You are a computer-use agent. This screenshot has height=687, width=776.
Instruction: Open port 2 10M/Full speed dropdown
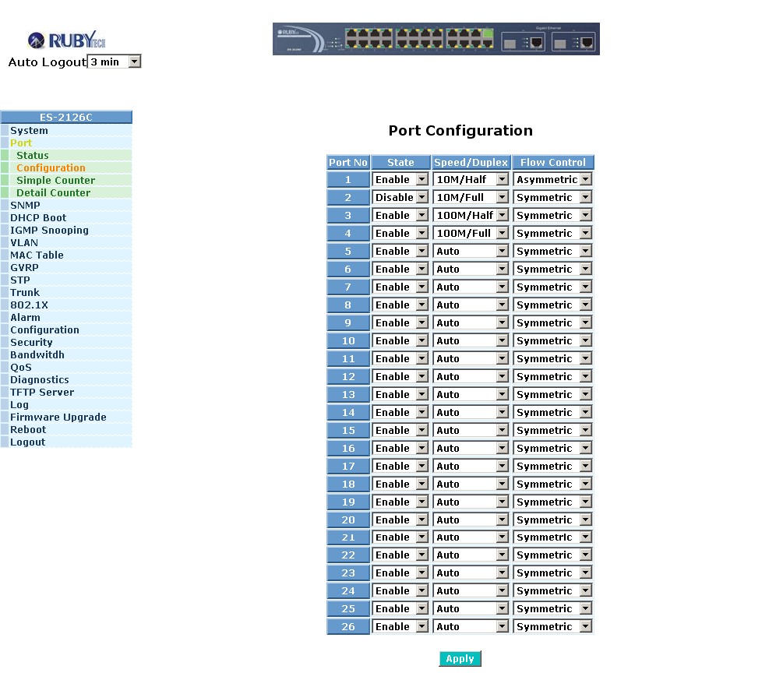point(471,197)
